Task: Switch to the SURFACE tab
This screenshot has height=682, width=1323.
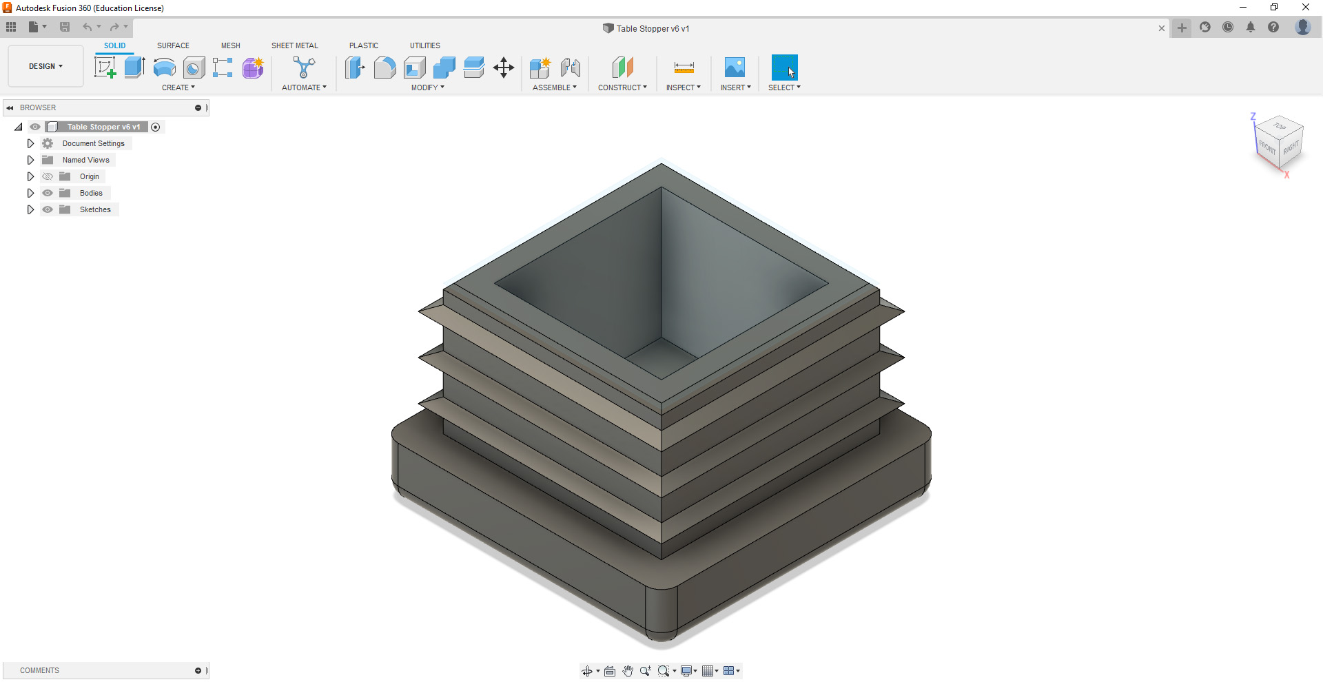Action: pyautogui.click(x=173, y=45)
